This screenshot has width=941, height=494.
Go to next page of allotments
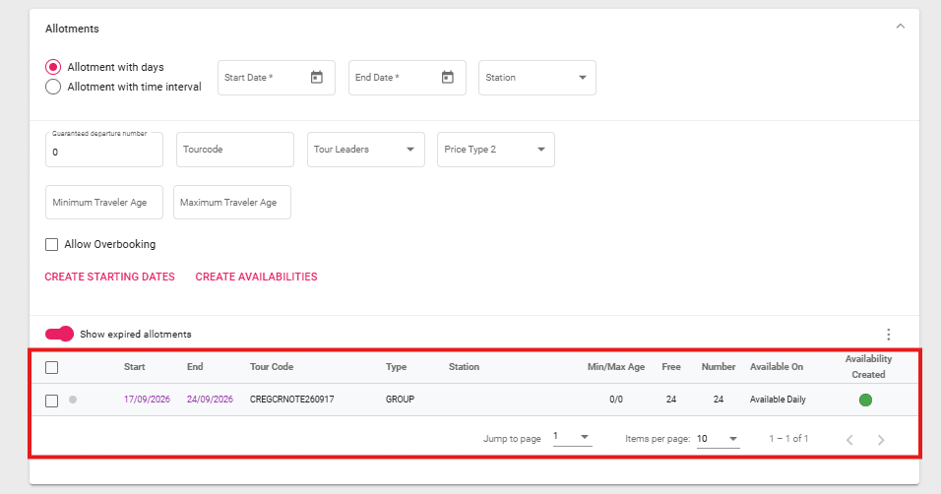pyautogui.click(x=881, y=439)
